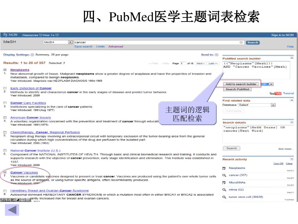
Task: Go to Next results page
Action: [201, 63]
